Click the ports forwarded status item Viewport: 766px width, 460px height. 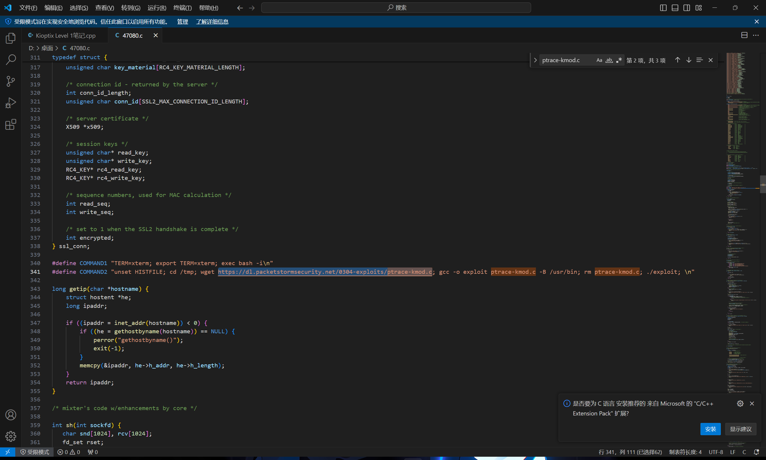[93, 452]
